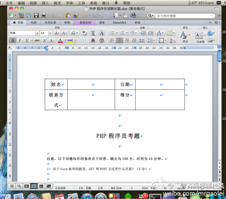Expand the numbered list dropdown arrow

coord(127,33)
